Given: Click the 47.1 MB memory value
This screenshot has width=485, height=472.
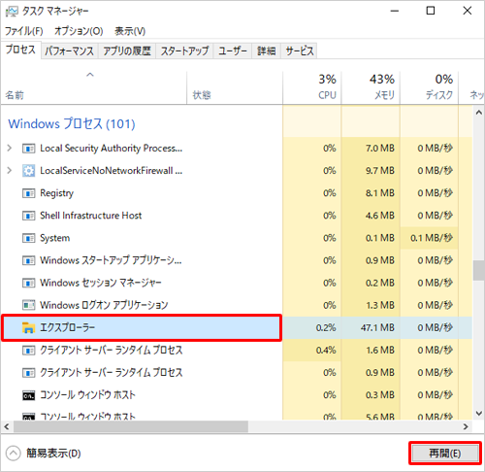Looking at the screenshot, I should coord(377,328).
